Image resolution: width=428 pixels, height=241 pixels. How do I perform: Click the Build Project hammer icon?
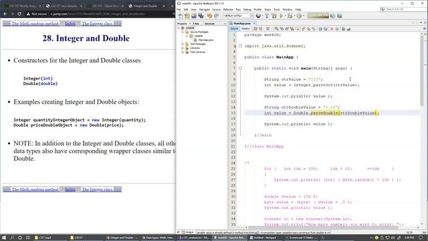[267, 16]
